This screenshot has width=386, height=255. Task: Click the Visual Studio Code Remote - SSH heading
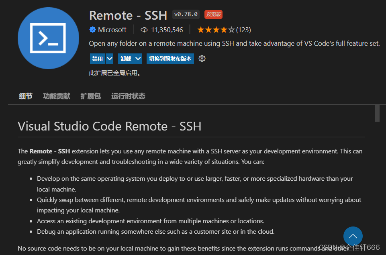110,126
